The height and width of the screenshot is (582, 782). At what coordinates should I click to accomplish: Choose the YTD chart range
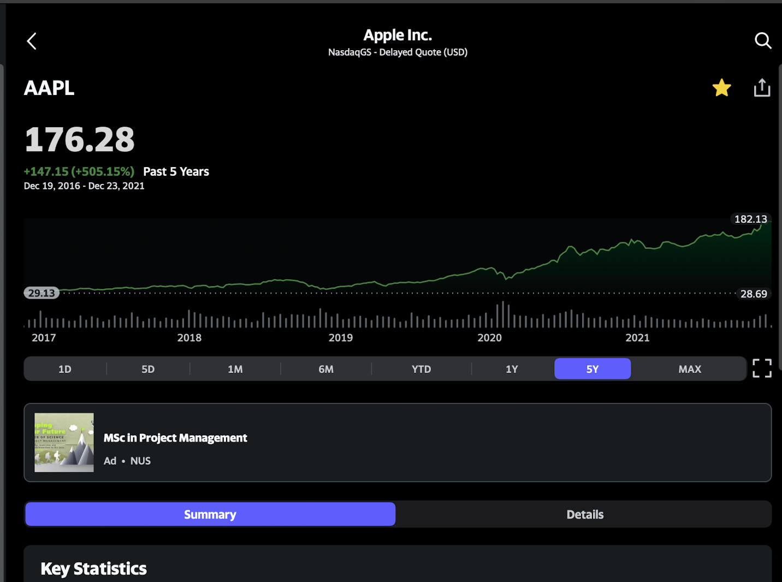pos(421,369)
